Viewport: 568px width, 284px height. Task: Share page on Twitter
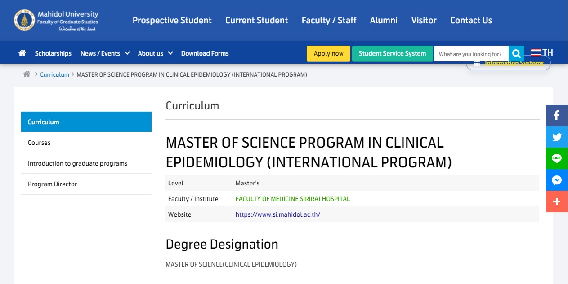tap(556, 137)
